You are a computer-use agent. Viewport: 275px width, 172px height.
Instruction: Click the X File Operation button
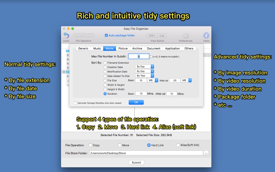86,35
